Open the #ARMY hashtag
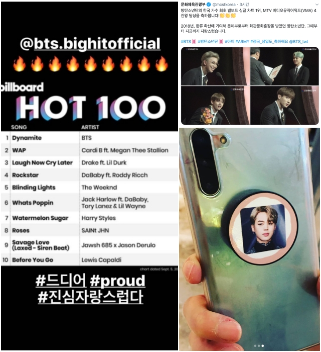Screen dimensions: 321x352 pyautogui.click(x=242, y=42)
